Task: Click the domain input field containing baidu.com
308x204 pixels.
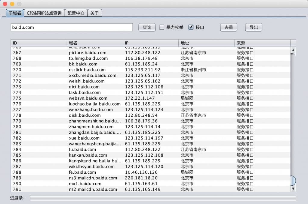Action: point(72,27)
